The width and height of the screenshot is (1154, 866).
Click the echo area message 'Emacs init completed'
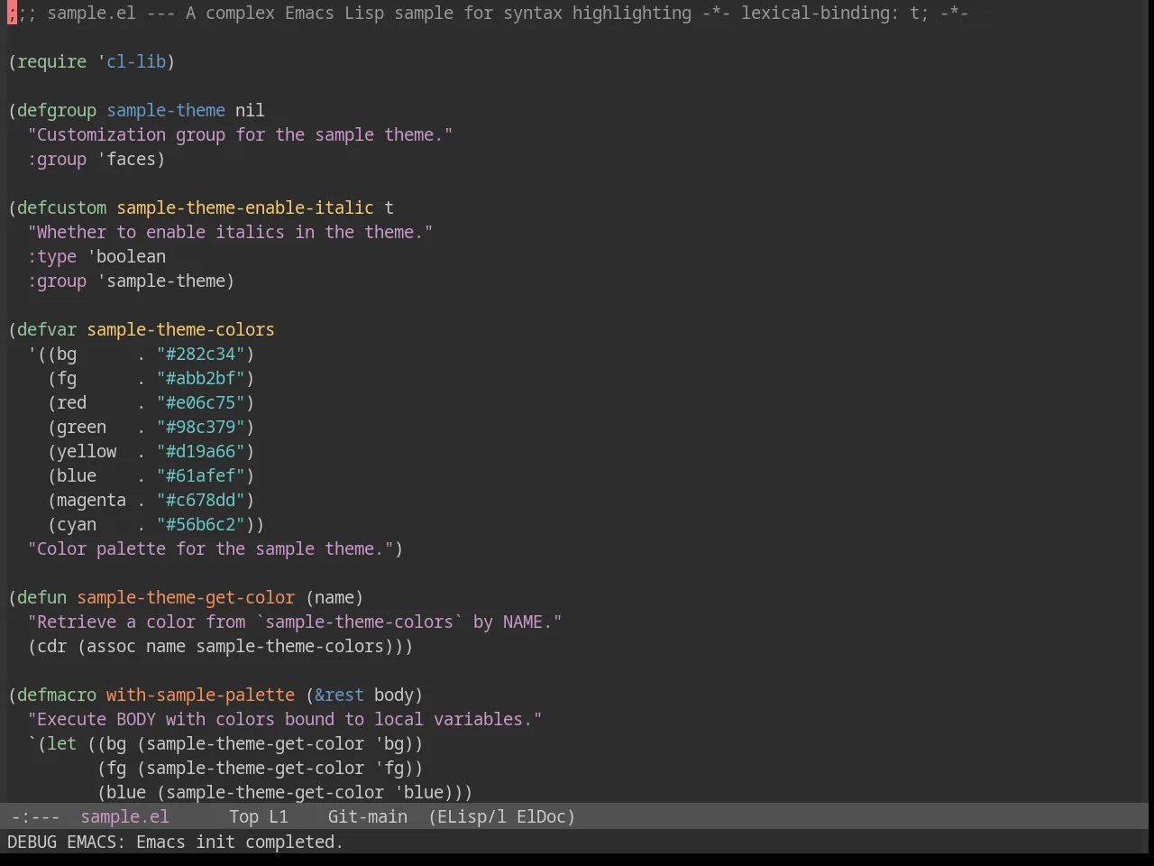click(x=239, y=842)
